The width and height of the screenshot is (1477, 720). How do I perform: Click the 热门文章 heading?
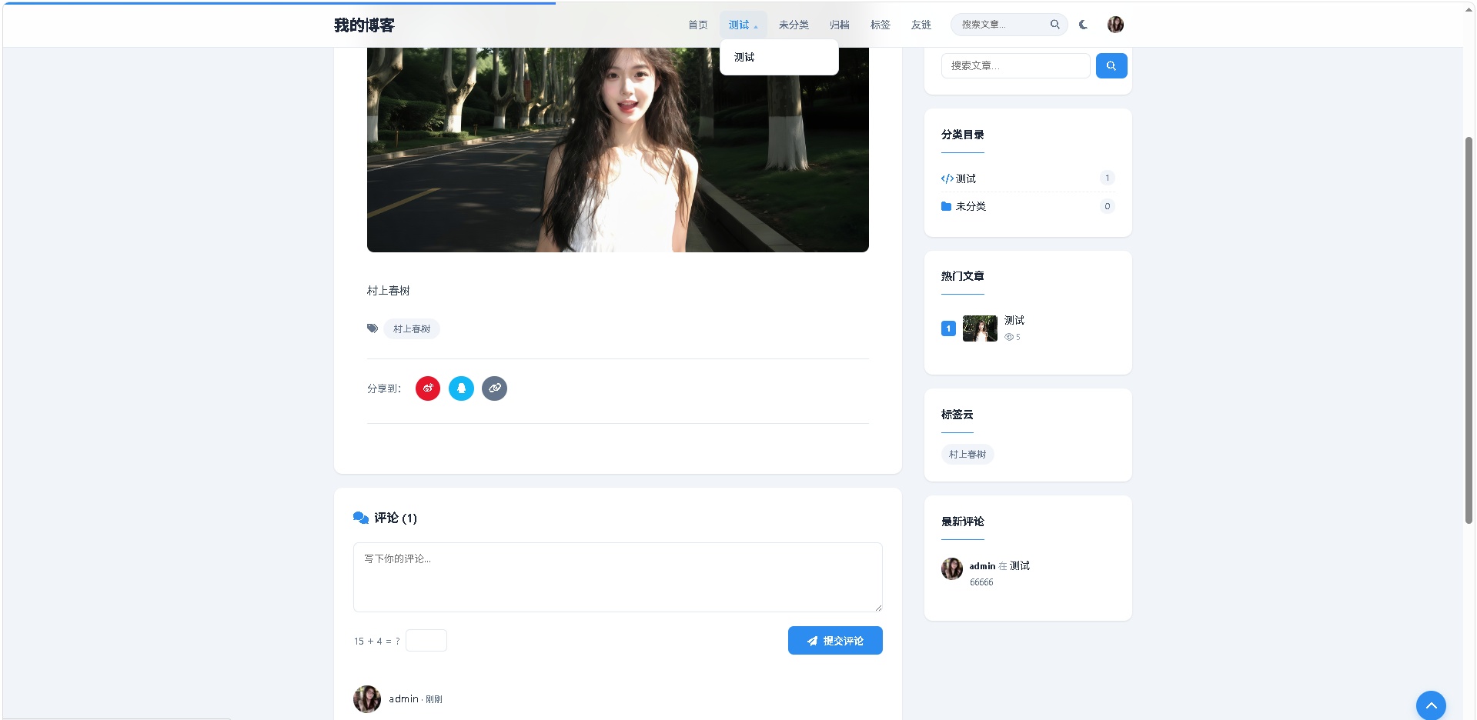(x=963, y=276)
